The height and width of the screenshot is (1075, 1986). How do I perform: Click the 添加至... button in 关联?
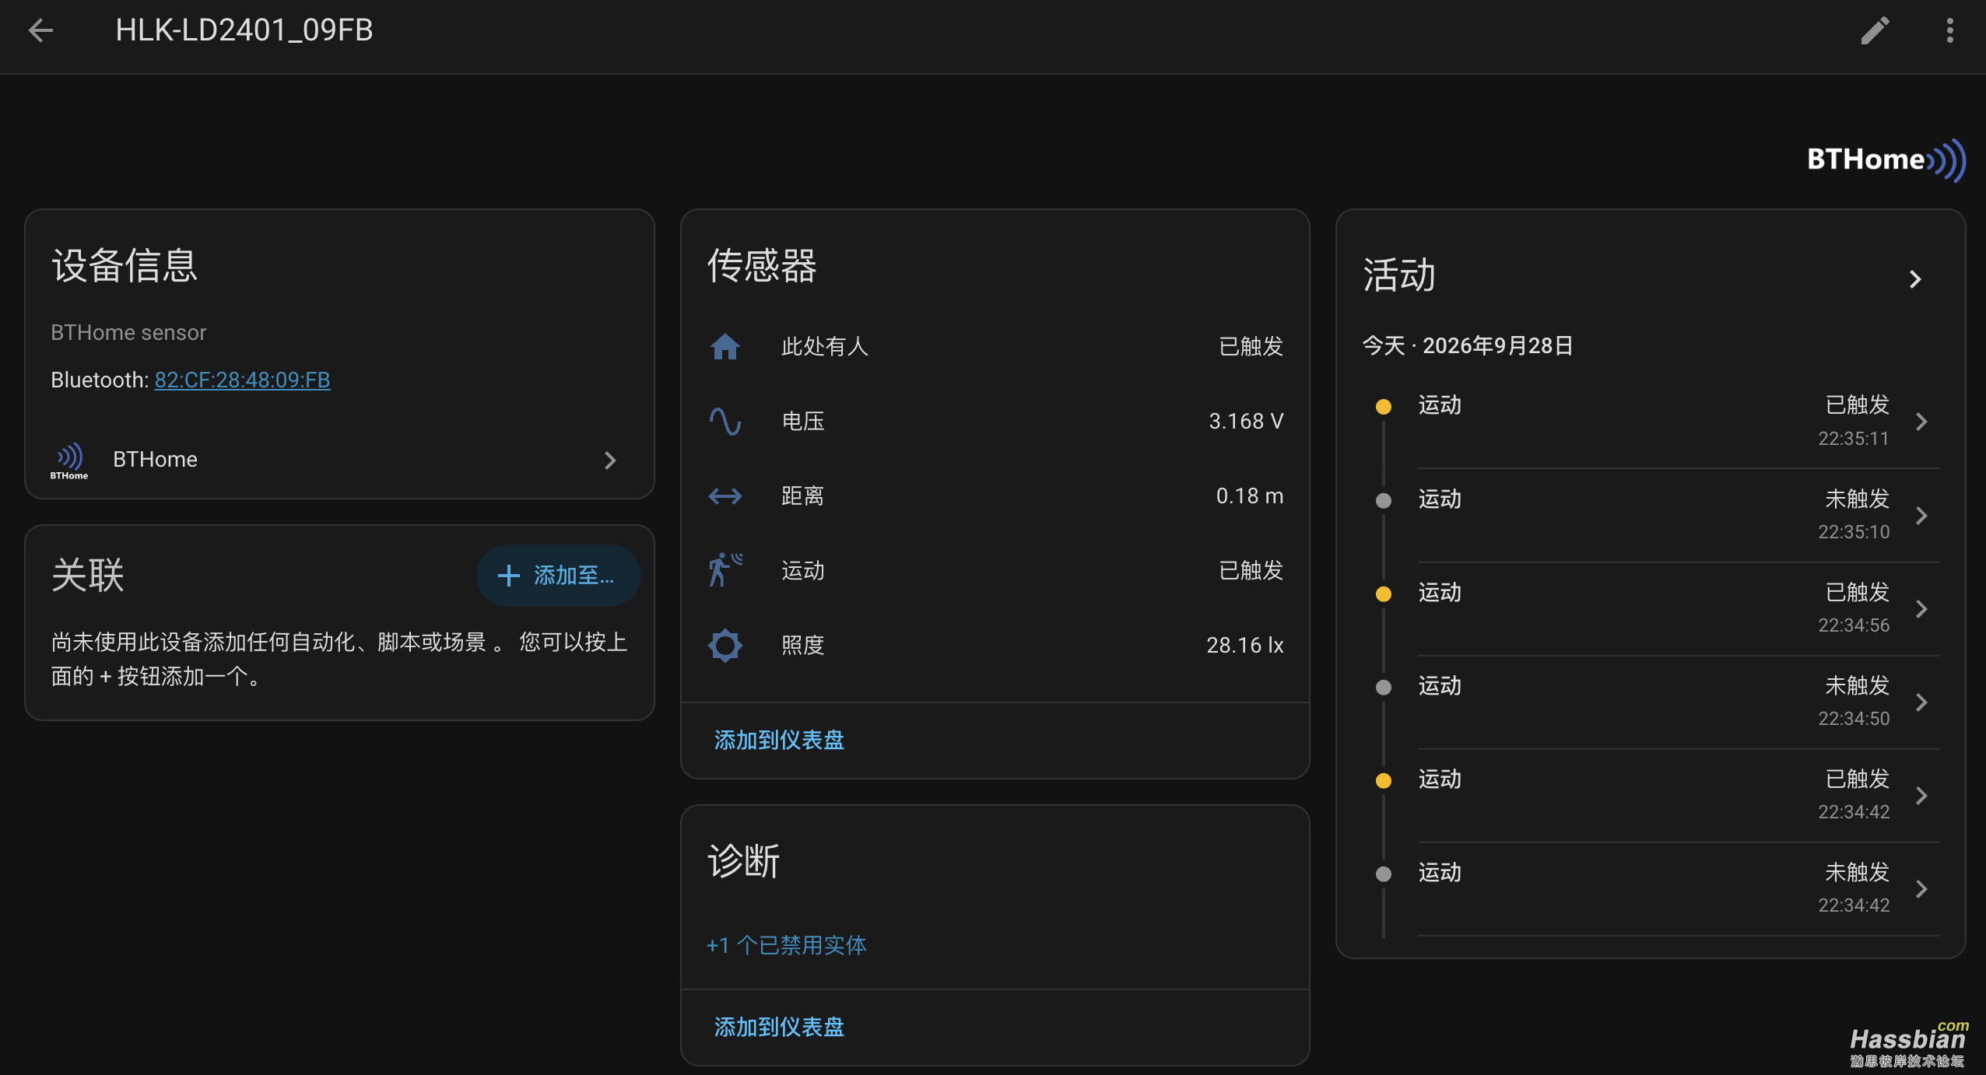coord(558,576)
